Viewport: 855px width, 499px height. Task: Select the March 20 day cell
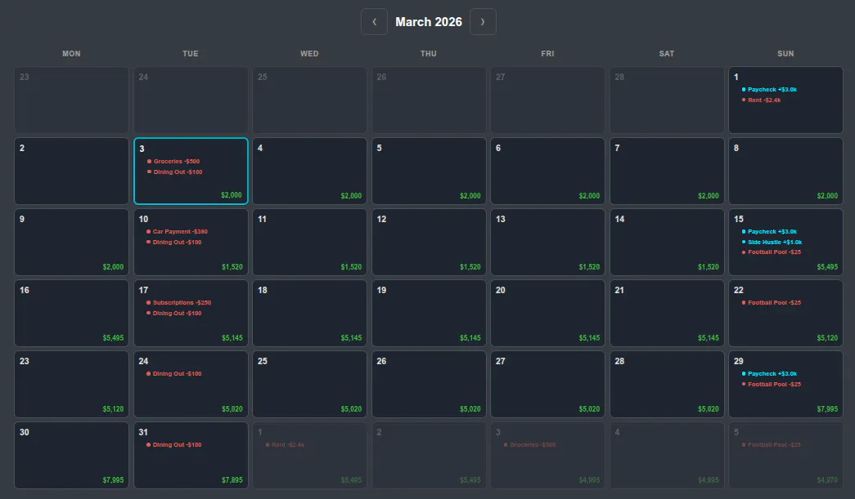pos(547,314)
